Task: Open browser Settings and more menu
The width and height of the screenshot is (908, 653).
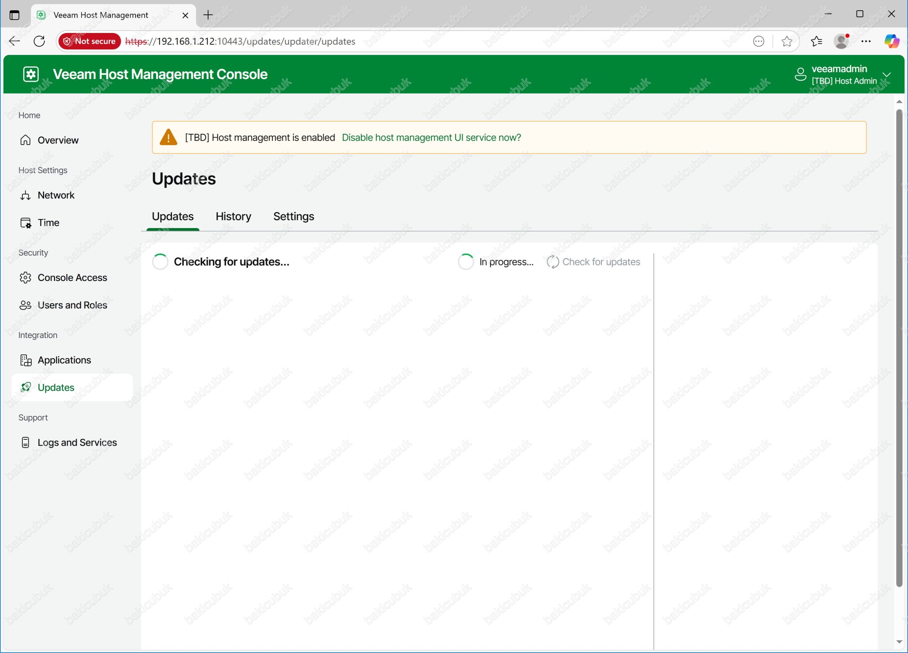Action: coord(866,41)
